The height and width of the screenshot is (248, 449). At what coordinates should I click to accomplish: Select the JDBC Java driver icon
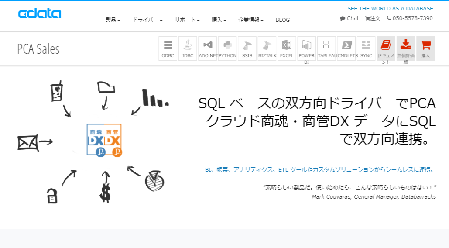[188, 48]
